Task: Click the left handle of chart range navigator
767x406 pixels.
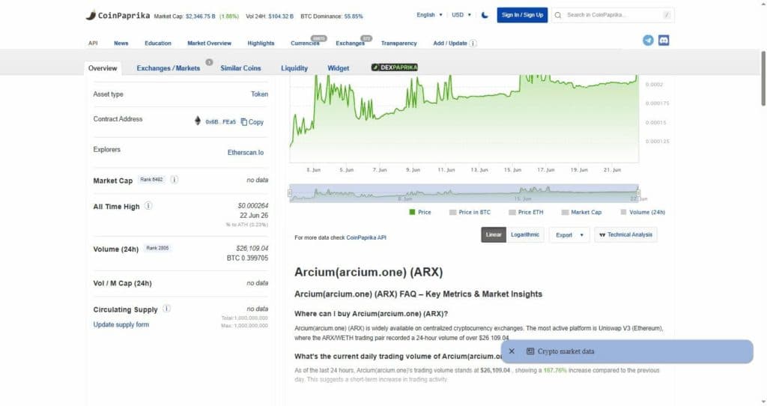Action: pos(290,193)
